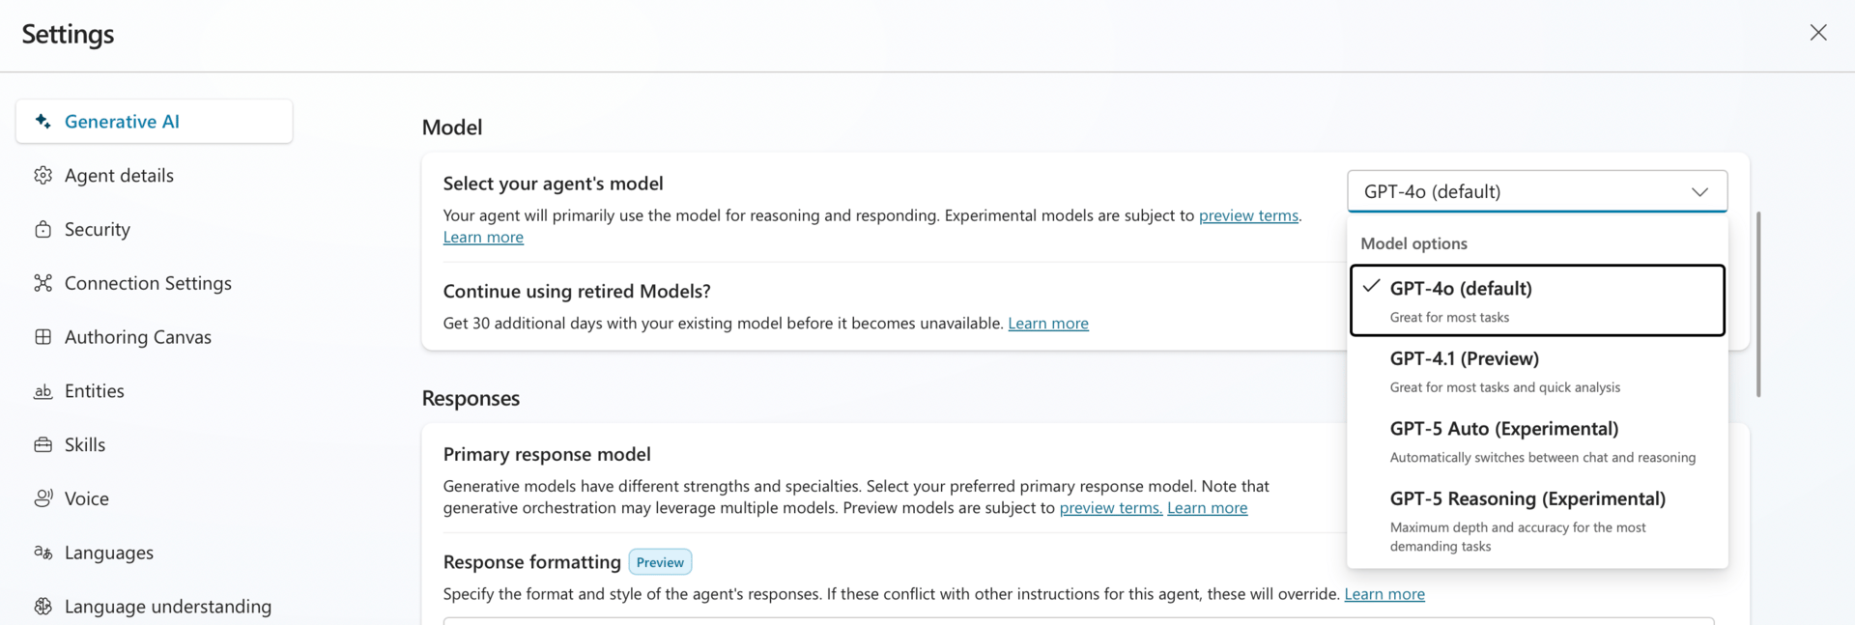Select GPT-4o (default) model option
The width and height of the screenshot is (1855, 625).
coord(1536,300)
